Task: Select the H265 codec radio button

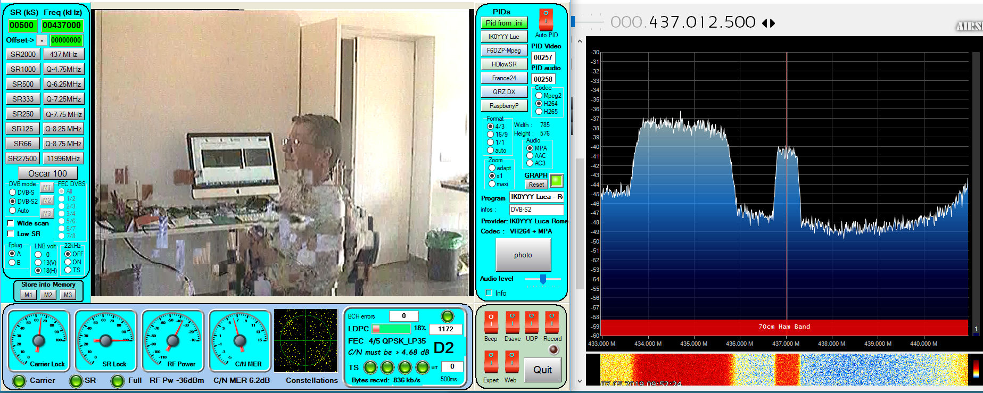Action: 539,112
